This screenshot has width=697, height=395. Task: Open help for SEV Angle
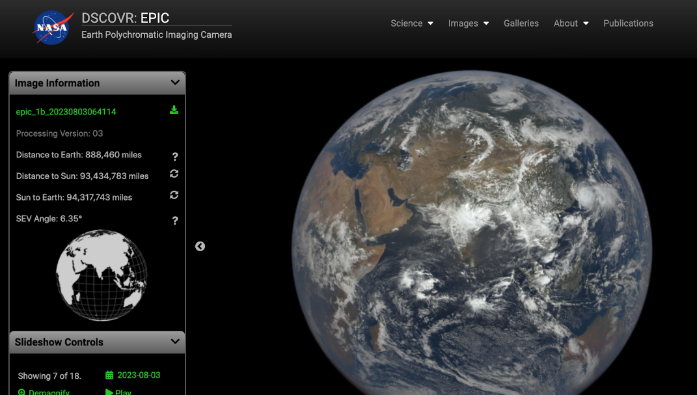174,221
